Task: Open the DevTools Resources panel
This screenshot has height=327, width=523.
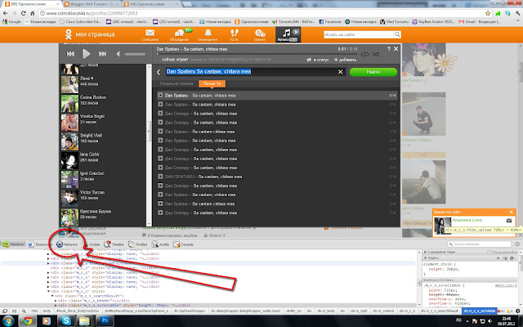Action: [x=38, y=244]
